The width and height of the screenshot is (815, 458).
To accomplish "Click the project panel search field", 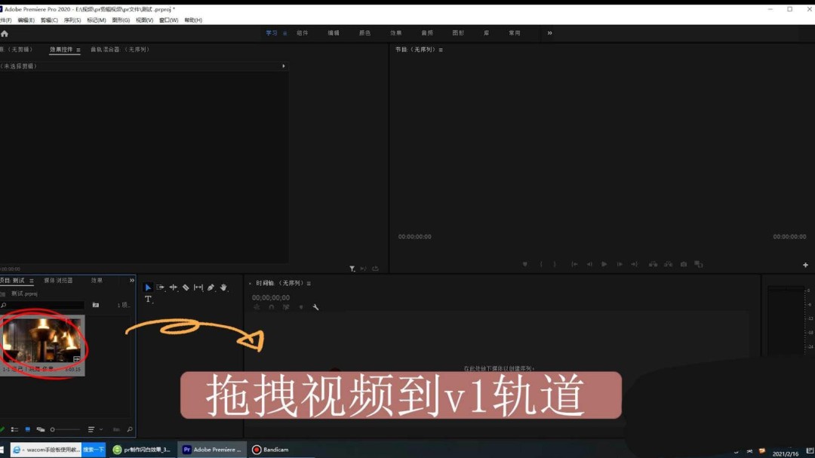I will (42, 305).
